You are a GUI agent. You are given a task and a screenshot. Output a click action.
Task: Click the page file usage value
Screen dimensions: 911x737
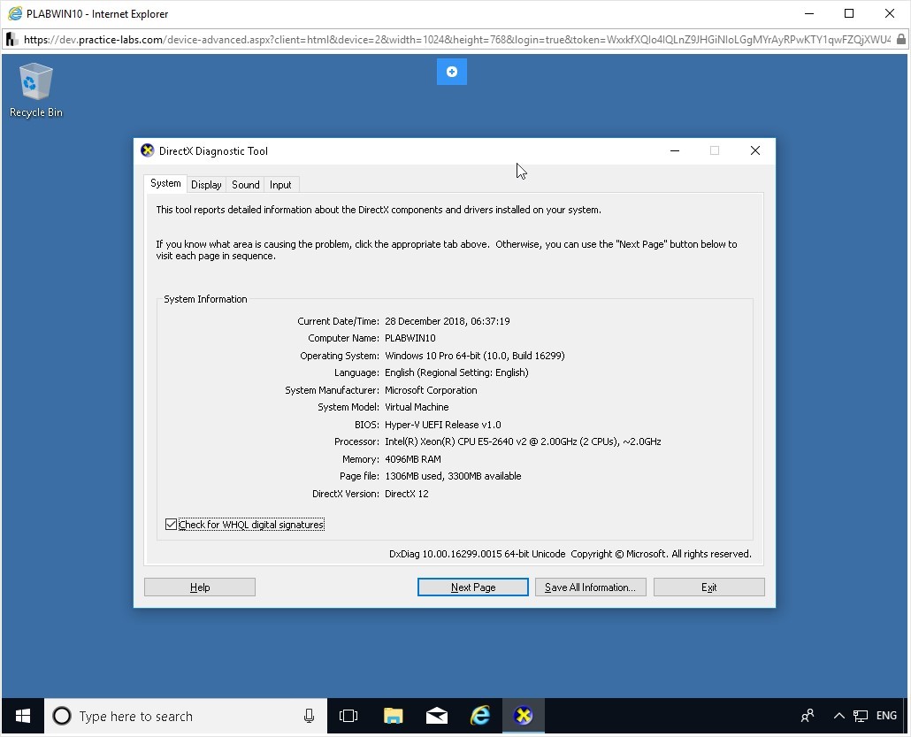tap(453, 476)
